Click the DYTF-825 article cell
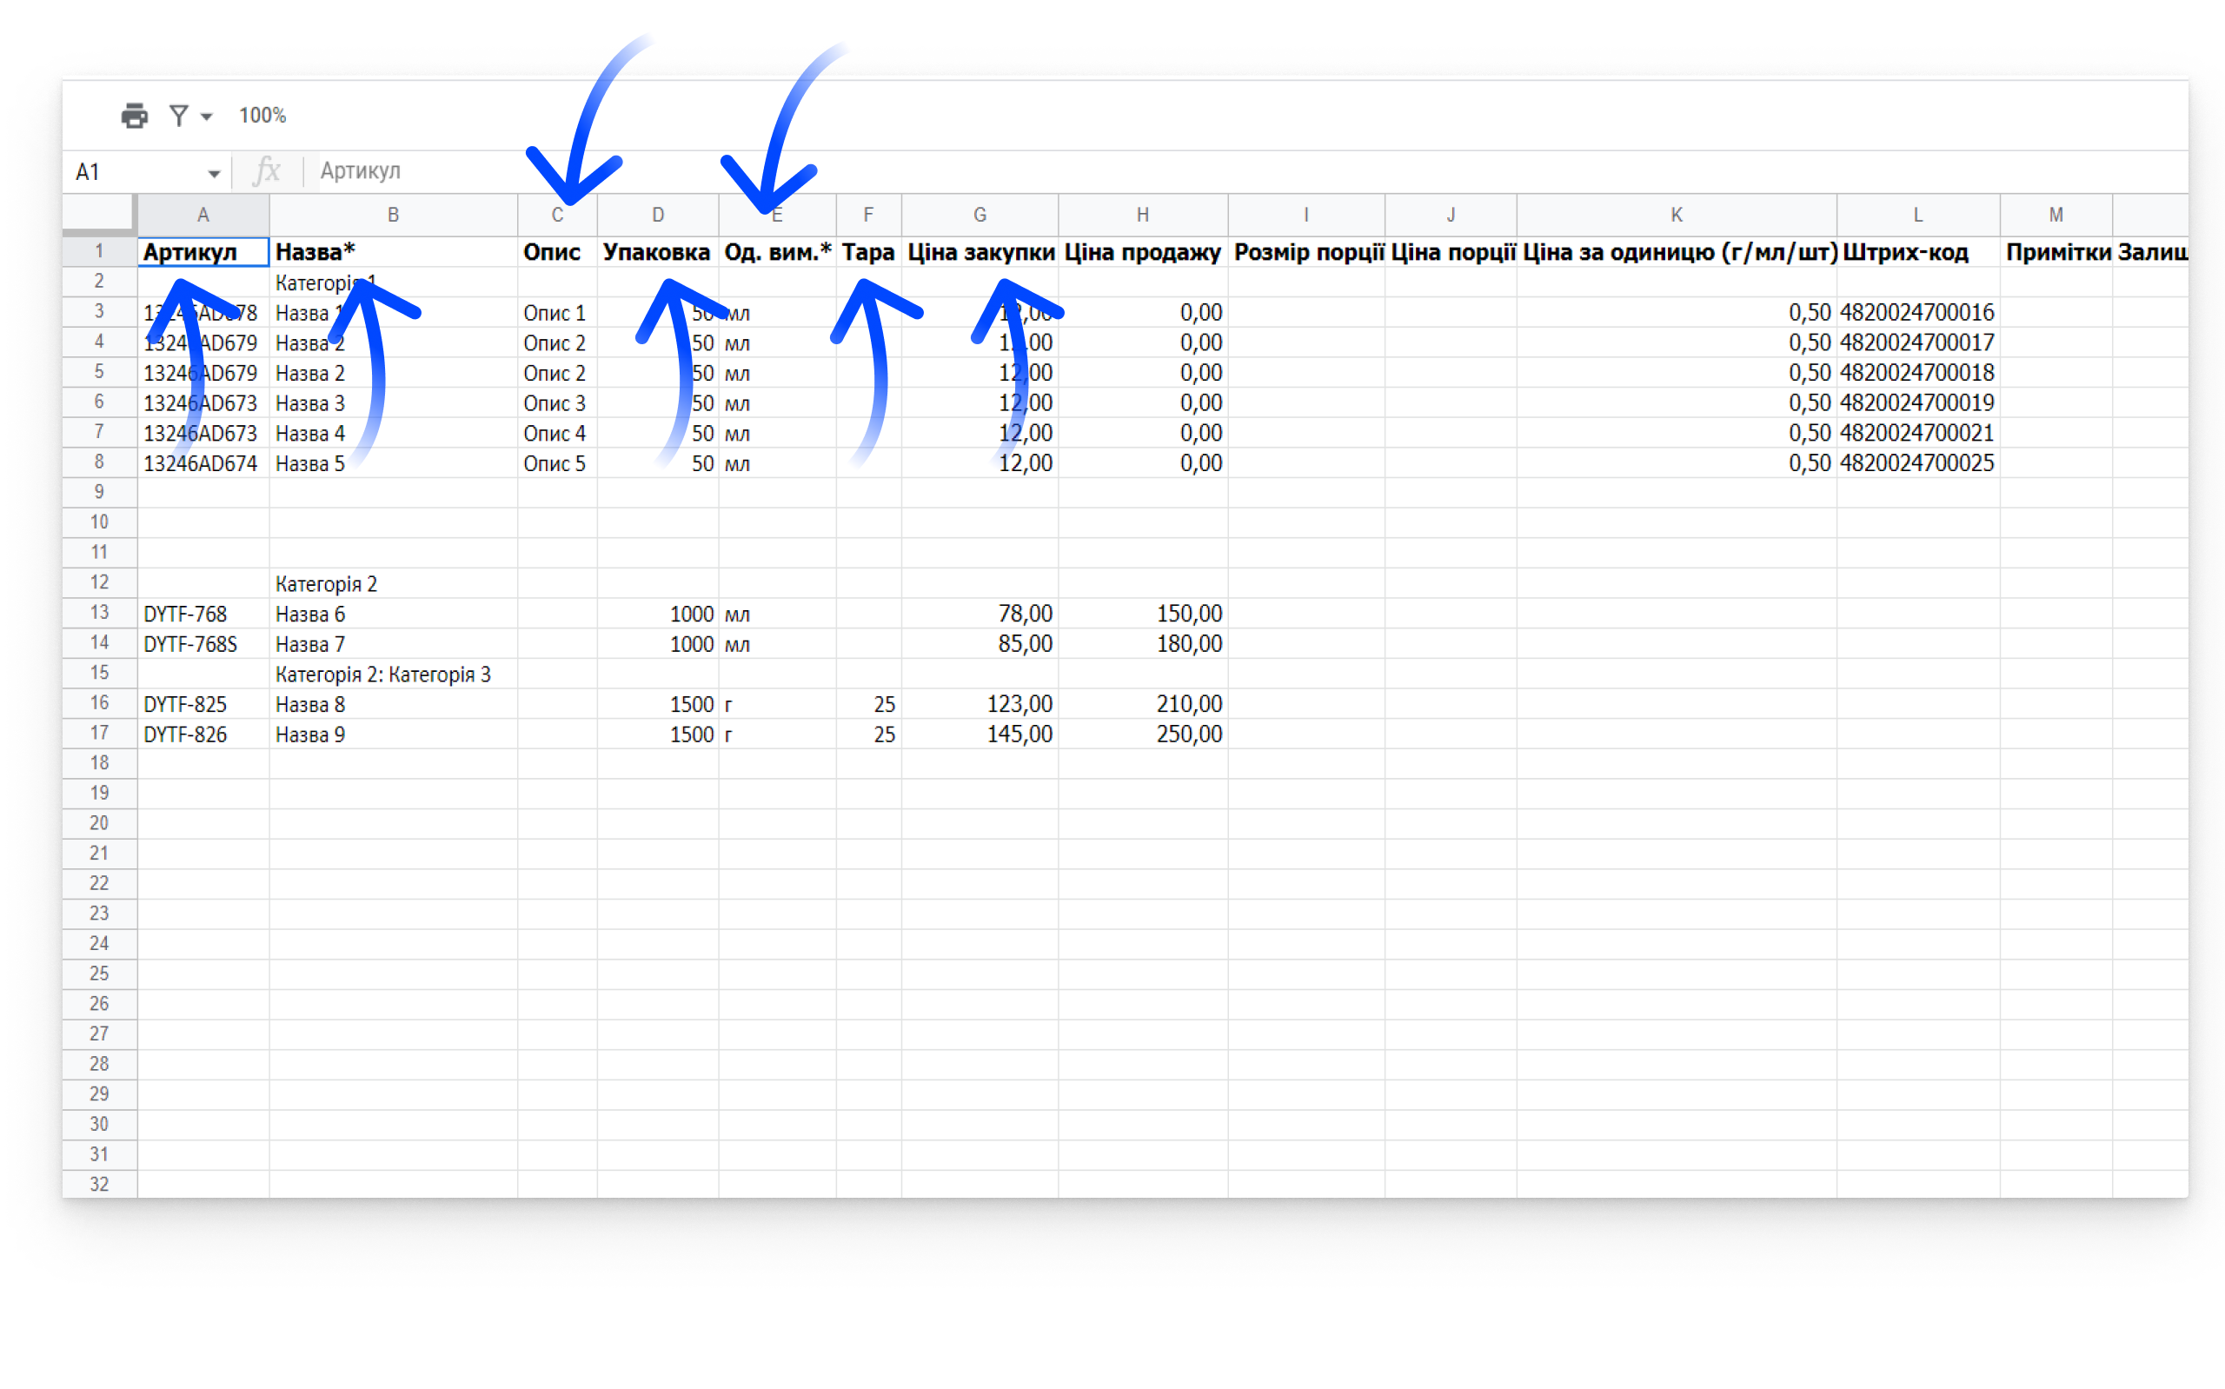The image size is (2225, 1389). [203, 704]
